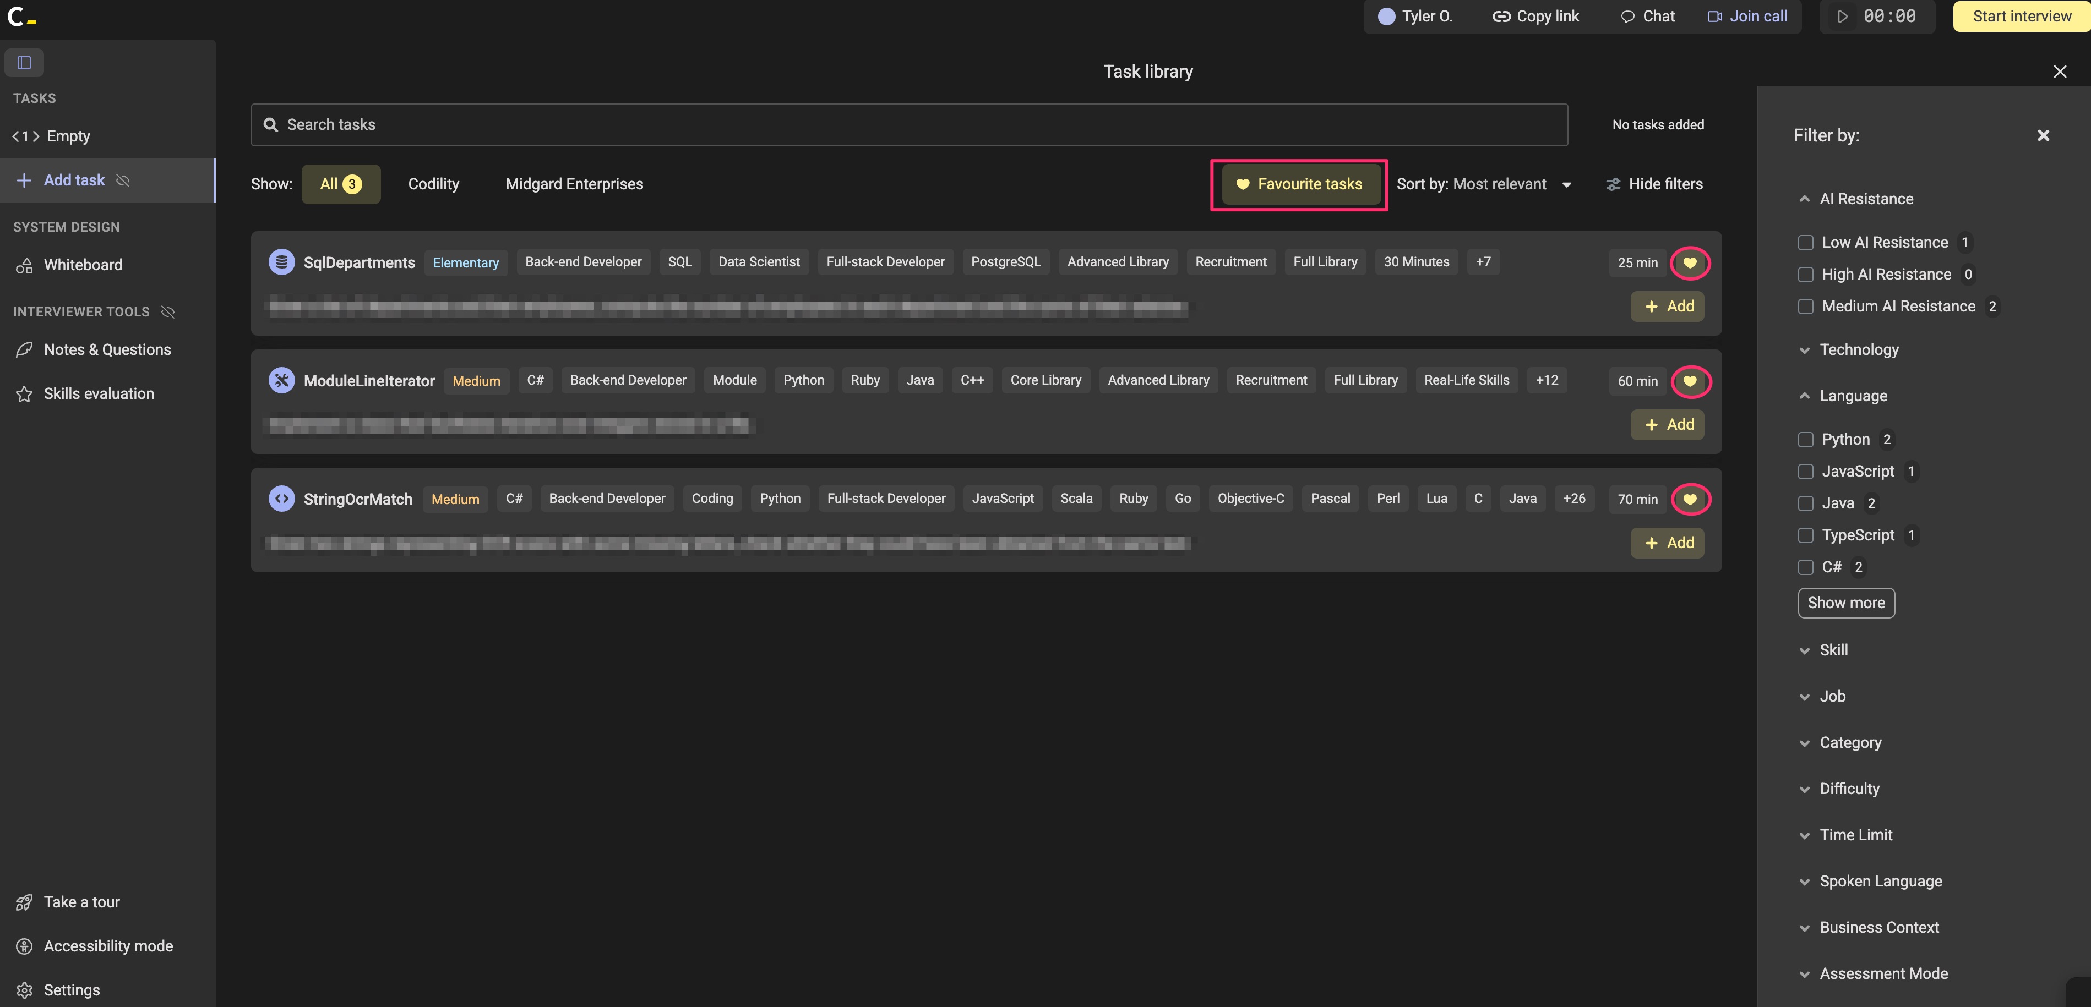Check the Python language filter
This screenshot has height=1007, width=2091.
[x=1805, y=440]
